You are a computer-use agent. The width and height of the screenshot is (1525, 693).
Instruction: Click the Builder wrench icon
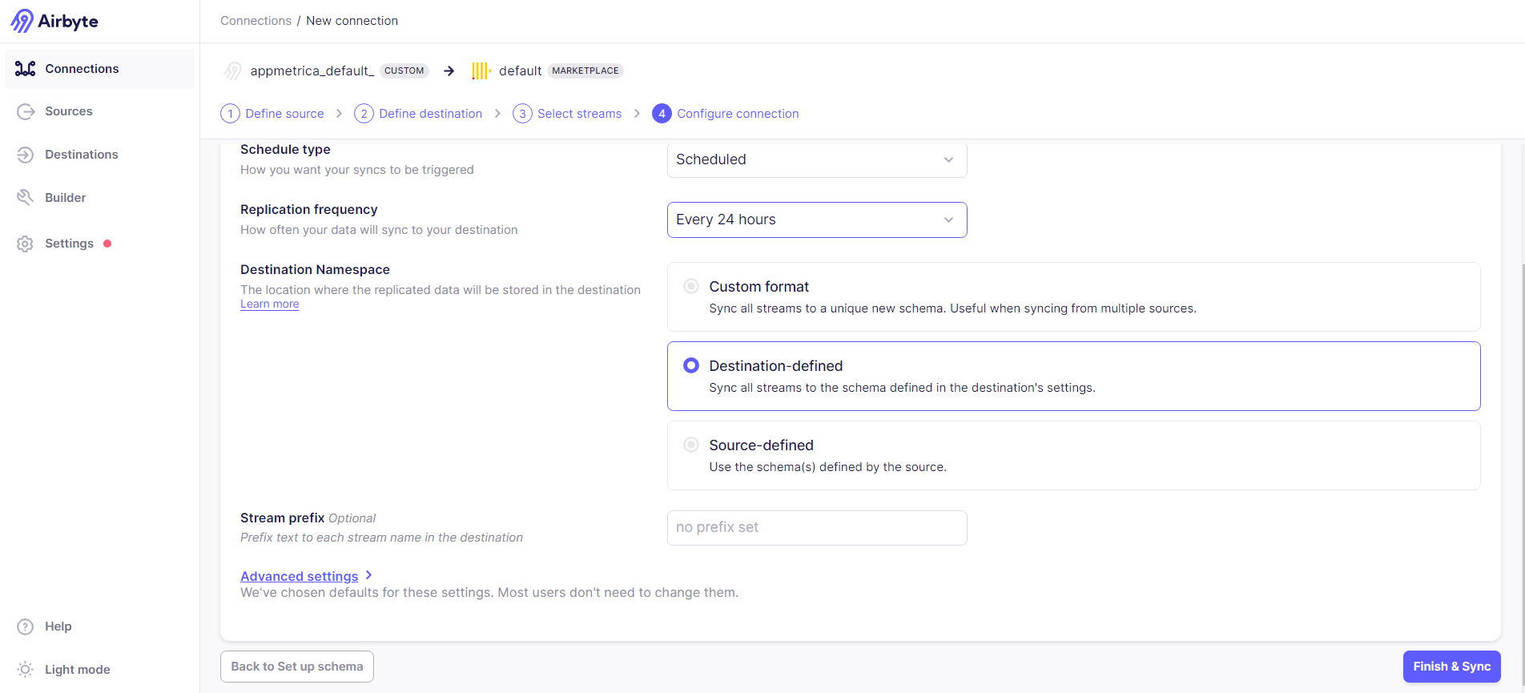coord(26,197)
